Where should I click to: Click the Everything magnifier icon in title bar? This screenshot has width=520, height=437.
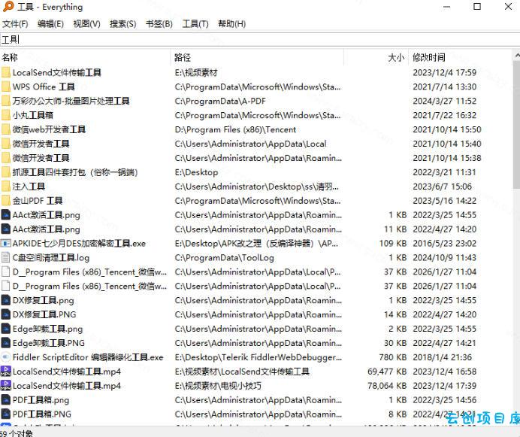tap(8, 6)
